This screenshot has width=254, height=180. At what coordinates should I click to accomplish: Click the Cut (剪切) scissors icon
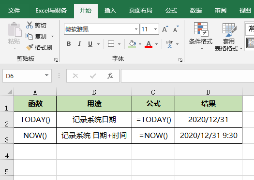tap(30, 25)
